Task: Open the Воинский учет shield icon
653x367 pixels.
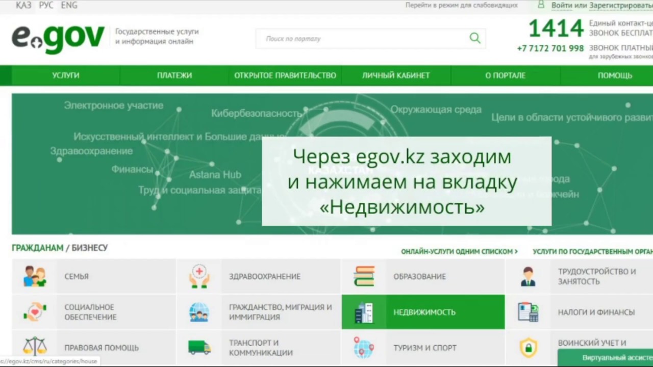Action: tap(528, 348)
